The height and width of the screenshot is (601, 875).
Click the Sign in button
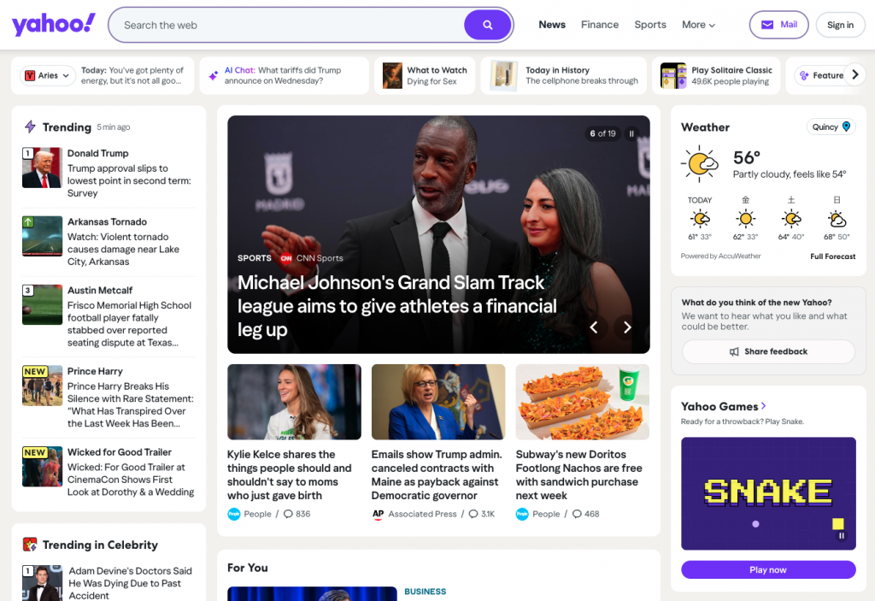[x=840, y=25]
